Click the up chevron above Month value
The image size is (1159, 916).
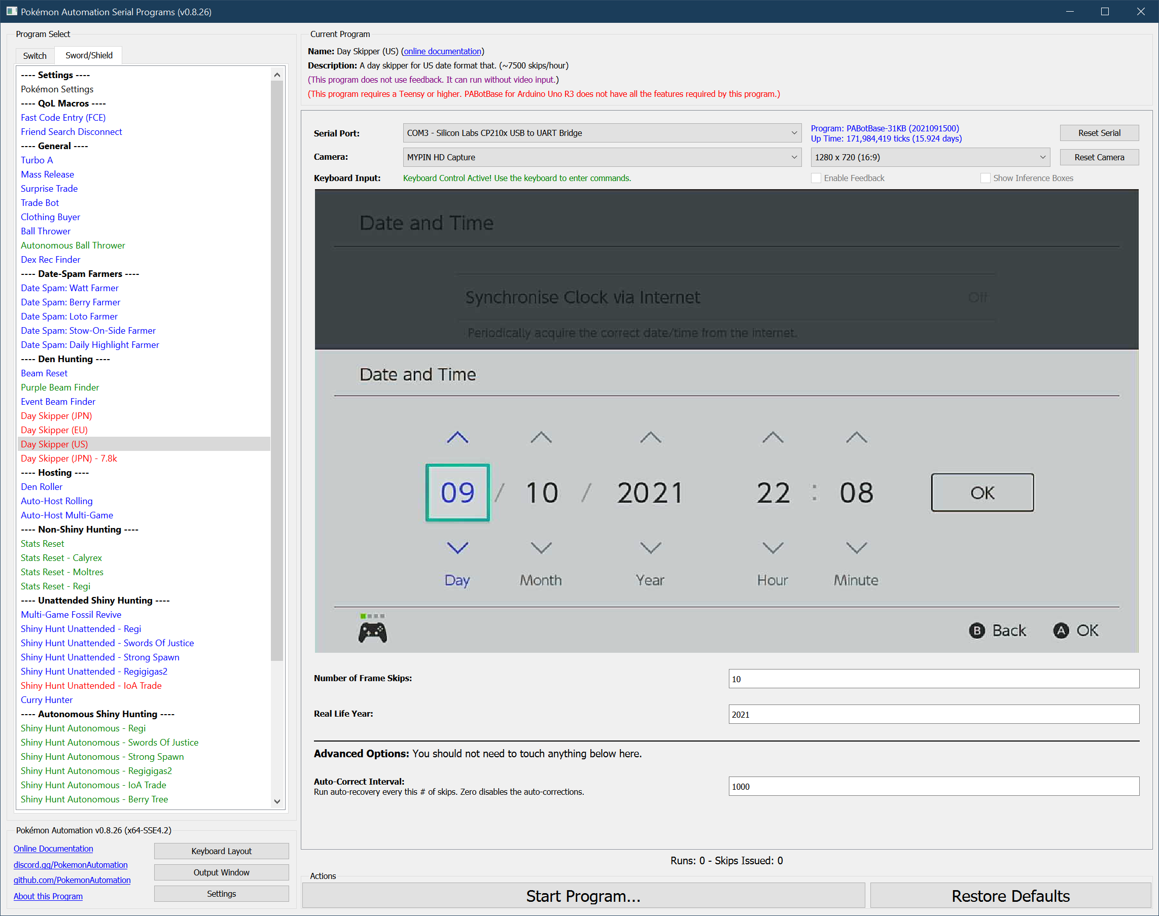coord(541,438)
